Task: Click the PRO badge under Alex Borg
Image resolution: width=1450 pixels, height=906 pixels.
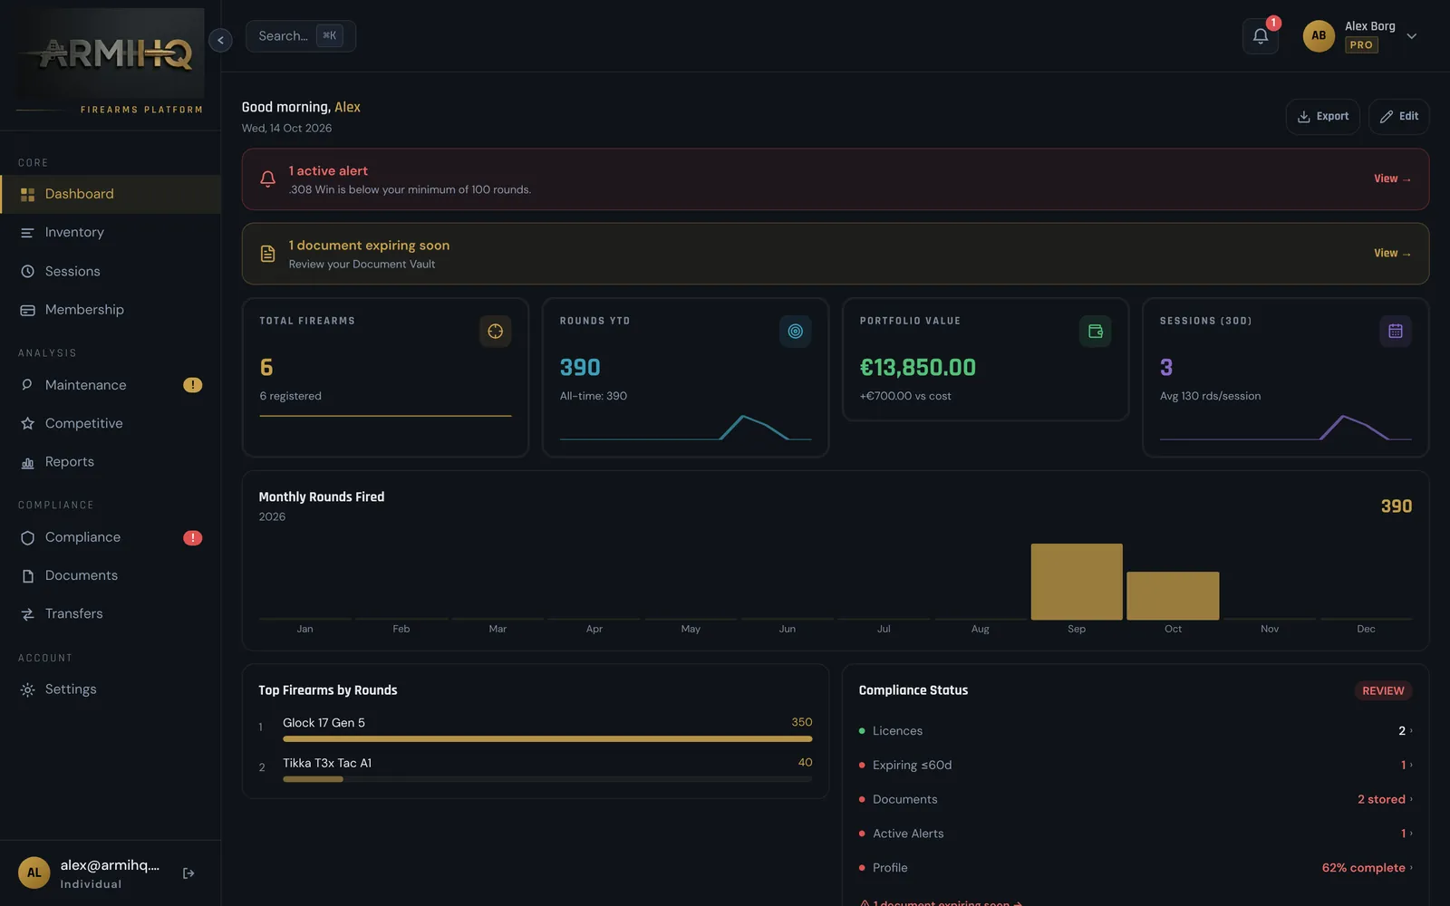Action: tap(1361, 45)
